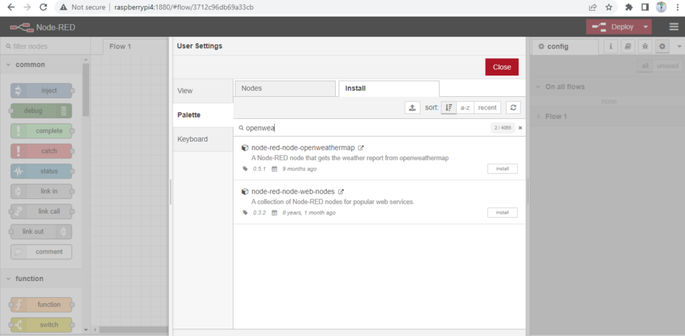The image size is (685, 336).
Task: Open the info sidebar tab icon
Action: point(611,46)
